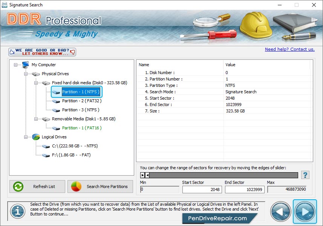
Task: Click the '323.58 GB' size value
Action: point(235,111)
